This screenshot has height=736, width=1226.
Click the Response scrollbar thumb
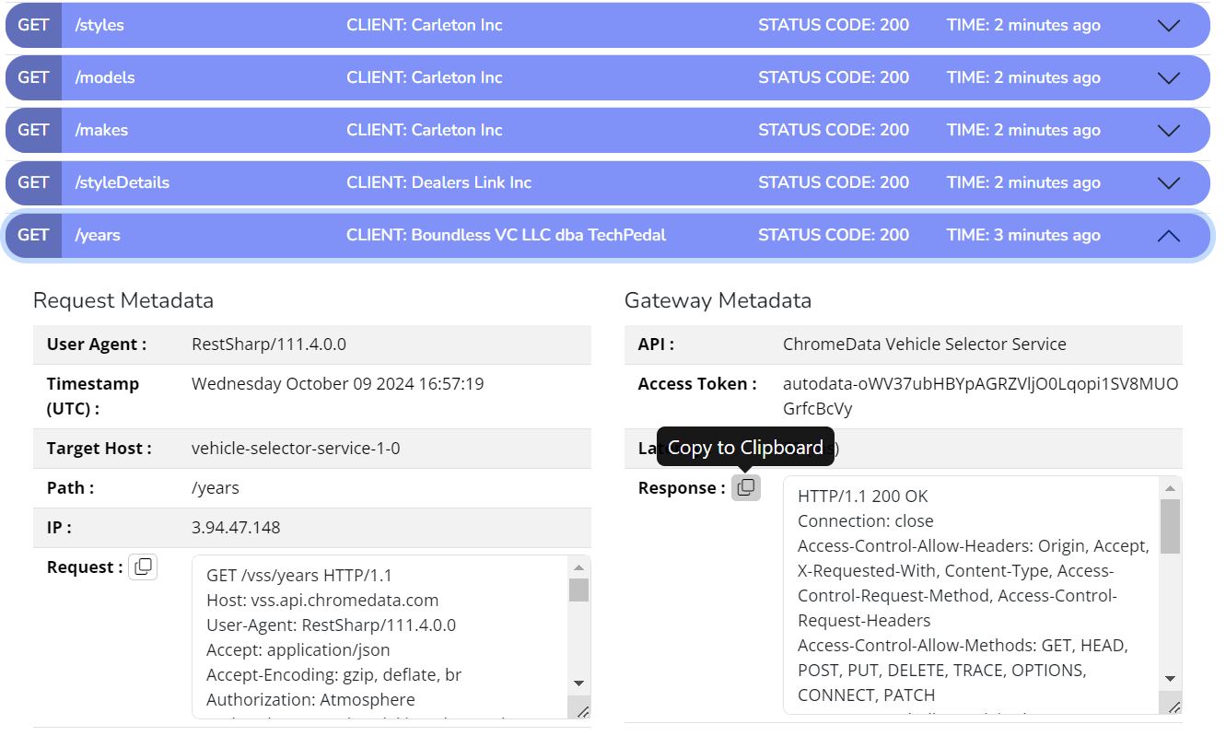pos(1170,526)
